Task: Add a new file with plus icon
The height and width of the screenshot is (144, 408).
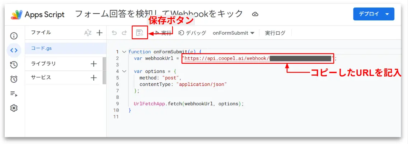Action: pyautogui.click(x=100, y=33)
